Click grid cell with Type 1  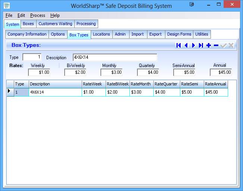pos(21,92)
